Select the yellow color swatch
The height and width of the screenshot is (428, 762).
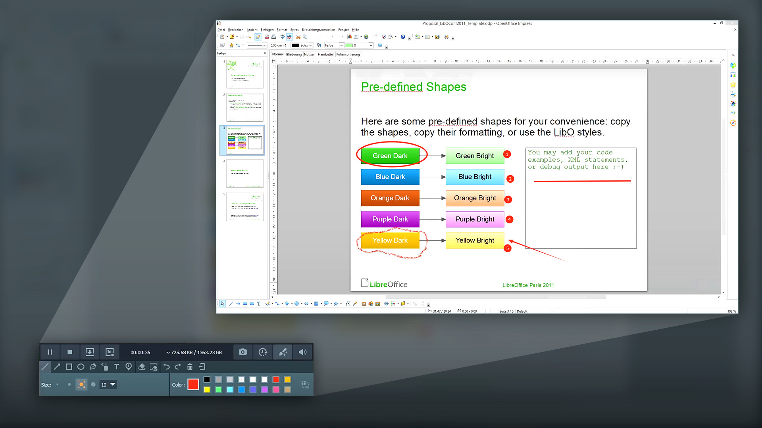pyautogui.click(x=207, y=390)
